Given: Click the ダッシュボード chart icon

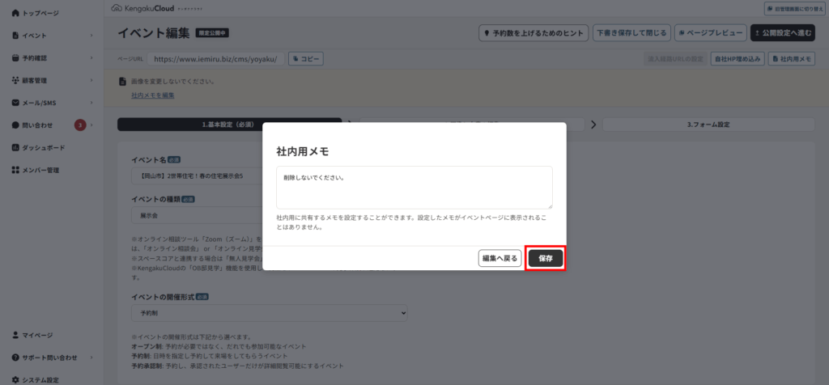Looking at the screenshot, I should pyautogui.click(x=15, y=147).
